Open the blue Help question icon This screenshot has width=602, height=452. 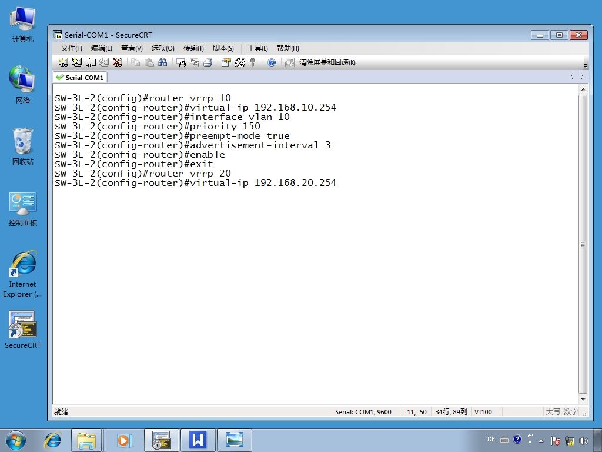click(x=272, y=62)
